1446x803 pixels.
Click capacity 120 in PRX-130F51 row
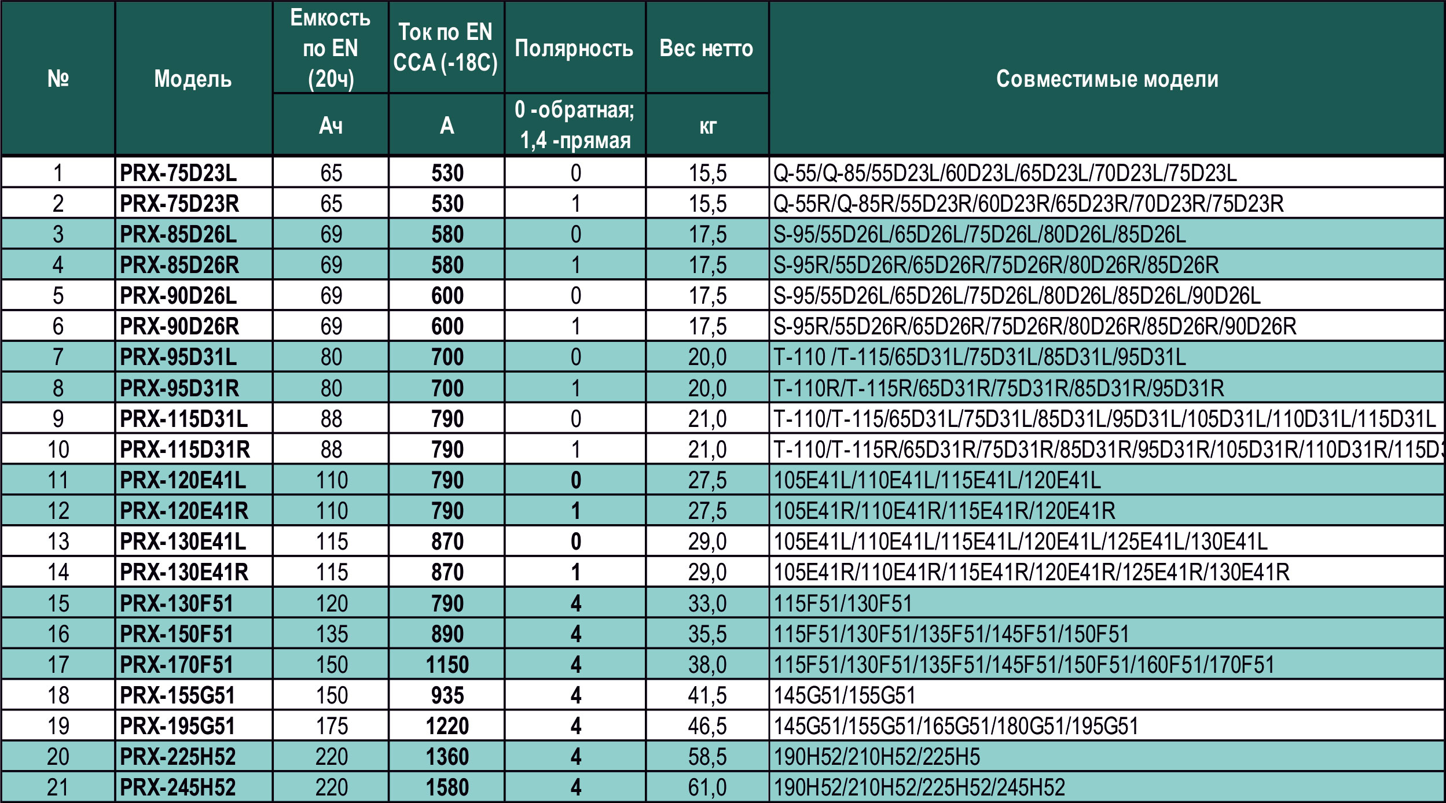(331, 603)
